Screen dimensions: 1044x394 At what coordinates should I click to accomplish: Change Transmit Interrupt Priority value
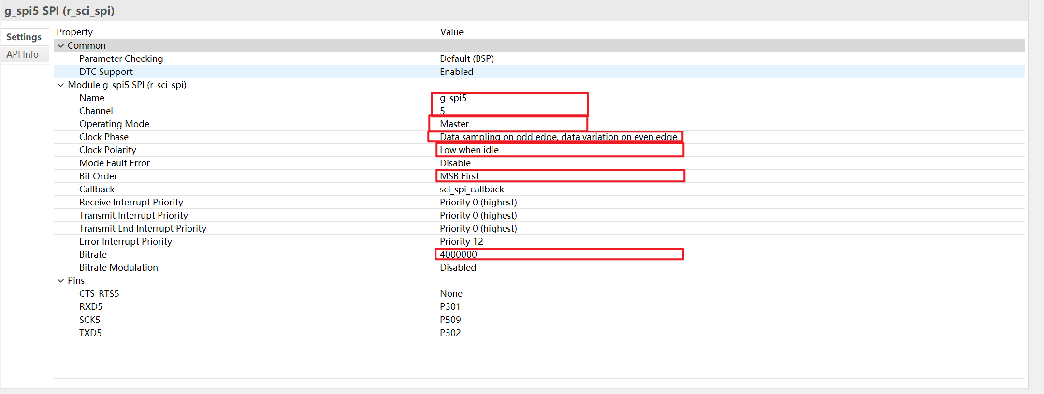[478, 216]
